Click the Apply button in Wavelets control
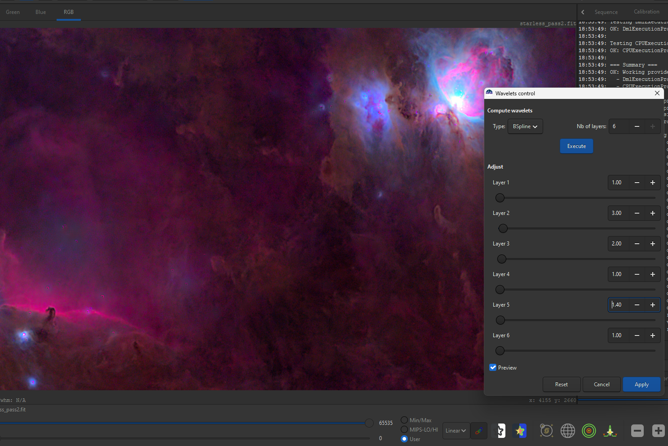Image resolution: width=668 pixels, height=446 pixels. pos(641,384)
